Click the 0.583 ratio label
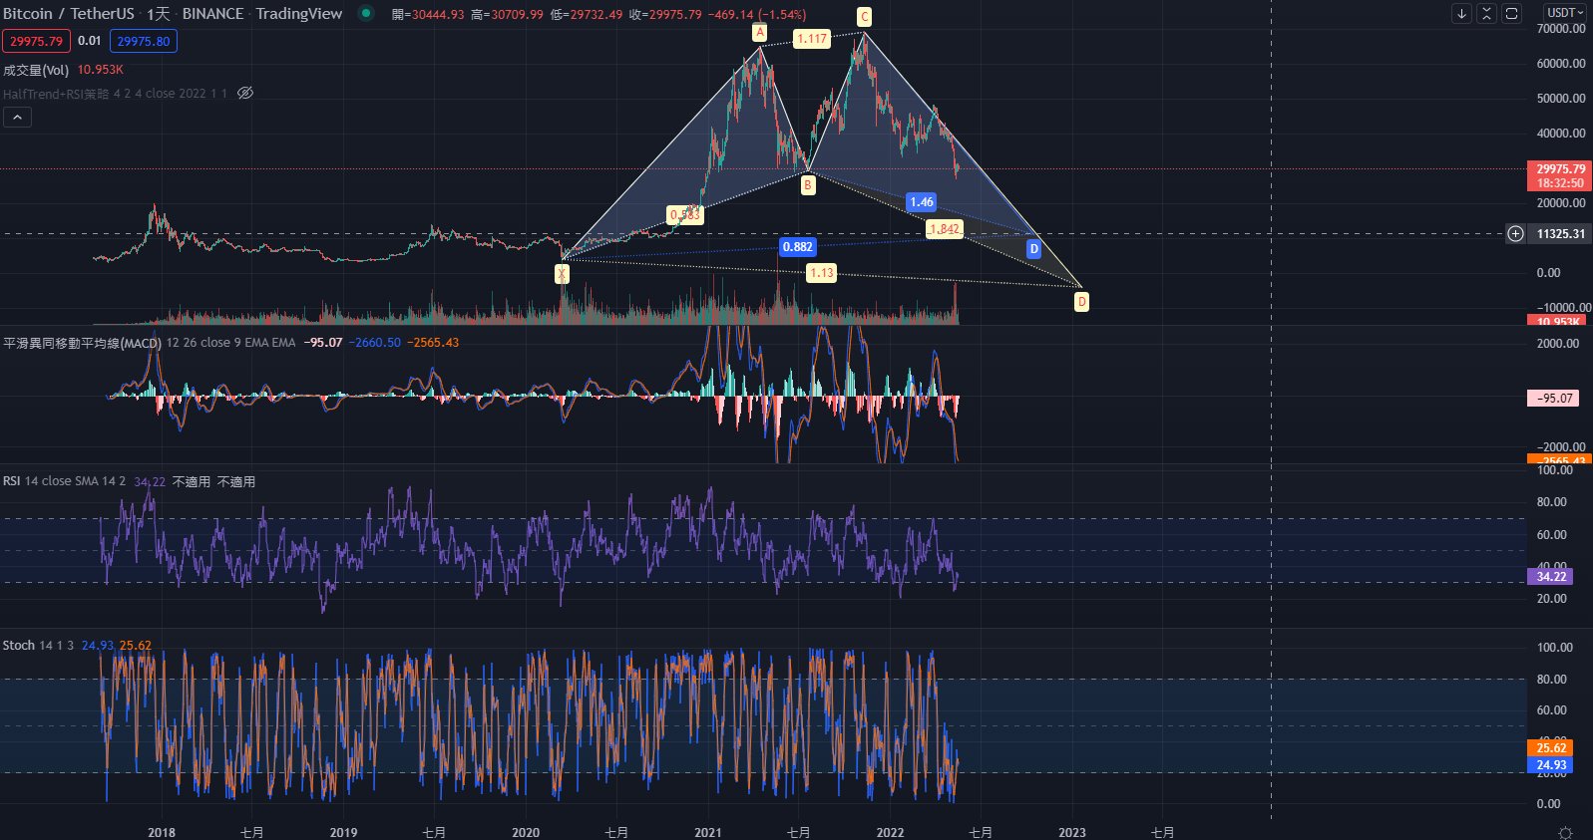Screen dimensions: 1593x840 pyautogui.click(x=685, y=215)
